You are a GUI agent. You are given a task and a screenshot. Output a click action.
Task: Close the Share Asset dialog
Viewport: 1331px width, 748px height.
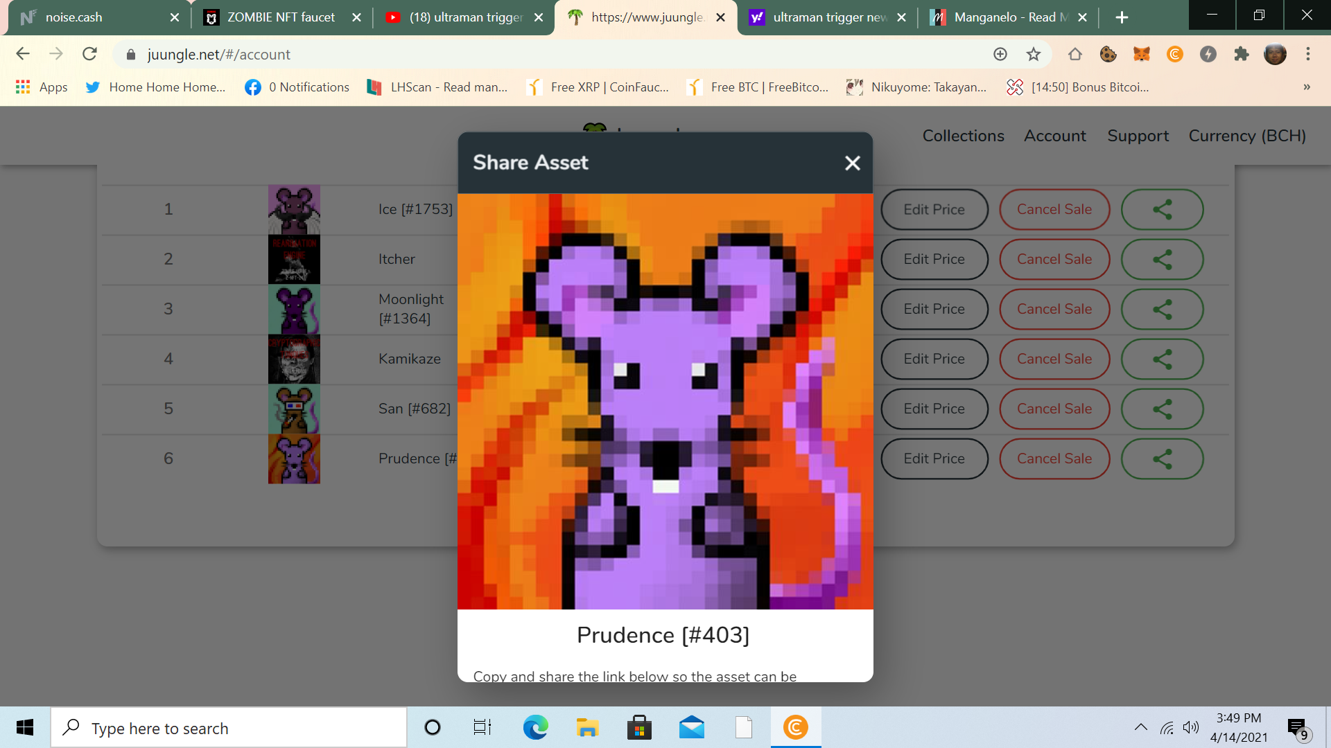point(853,163)
